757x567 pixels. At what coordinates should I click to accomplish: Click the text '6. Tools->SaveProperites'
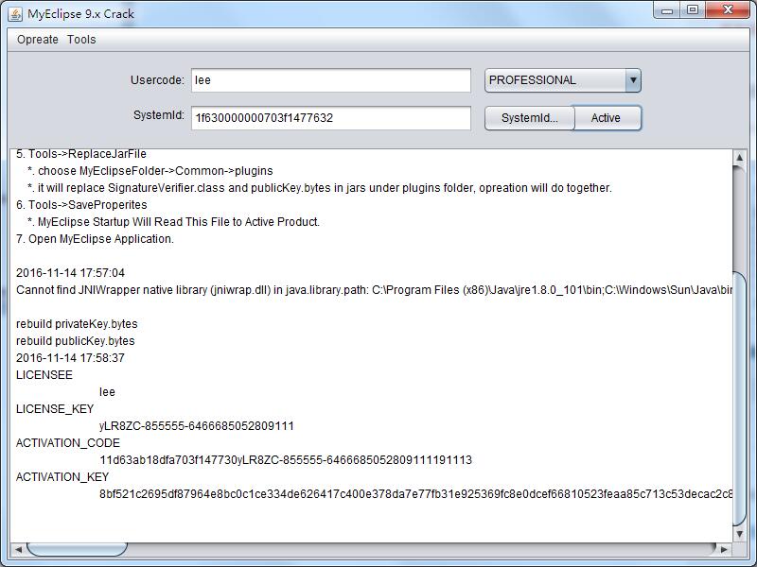click(x=81, y=204)
